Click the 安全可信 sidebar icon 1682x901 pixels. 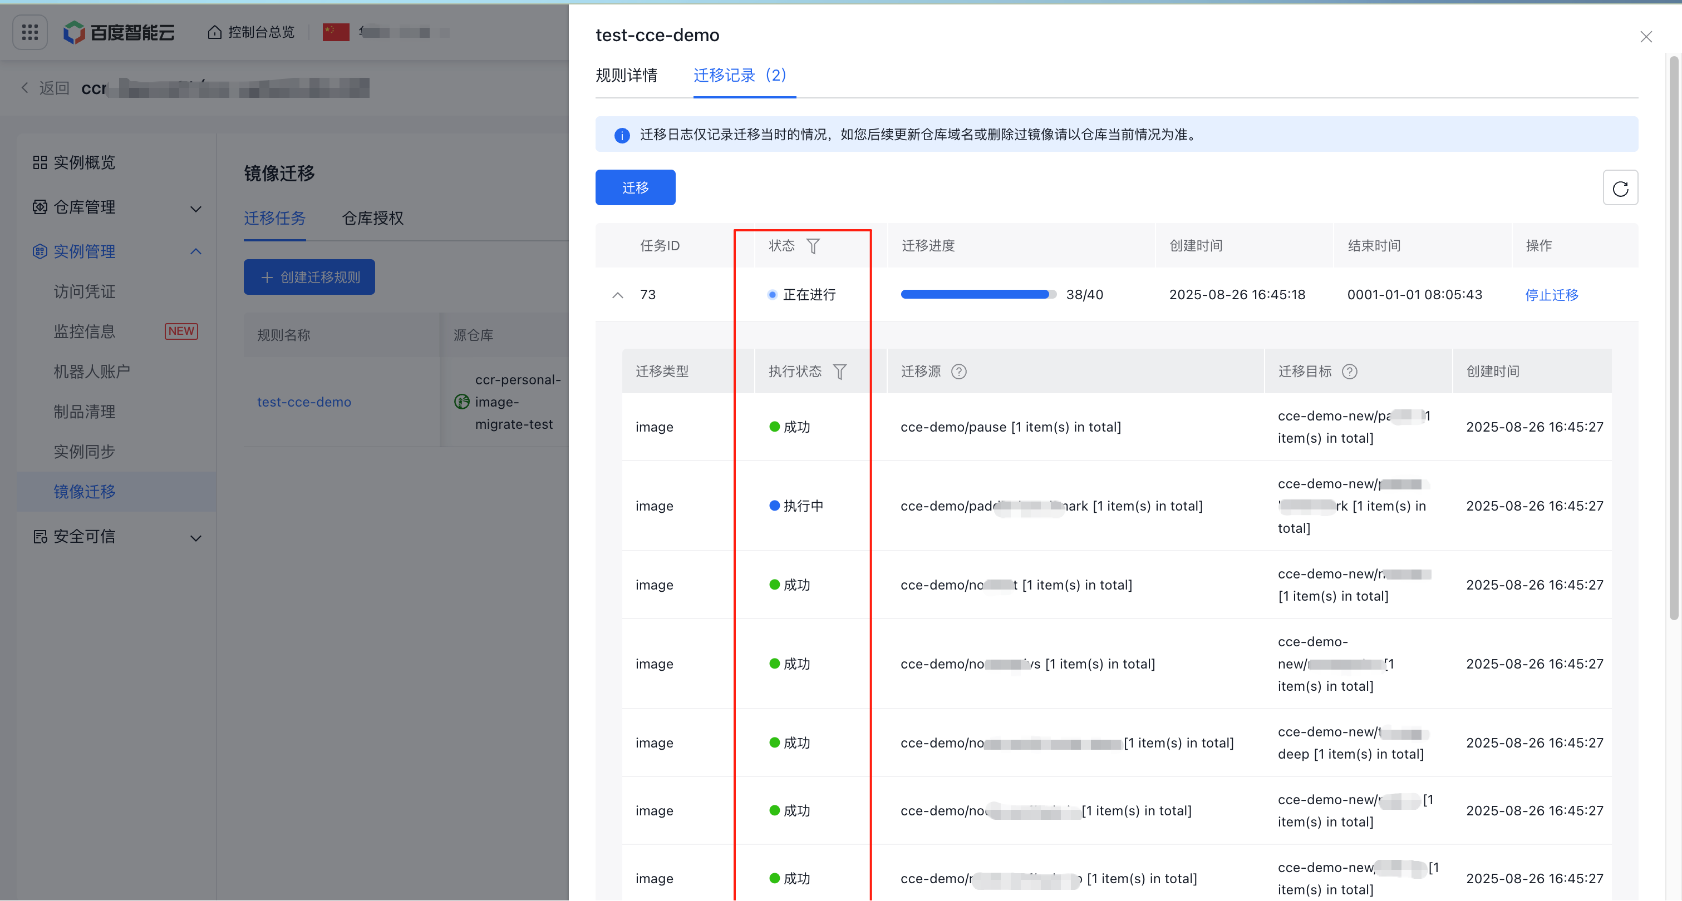[x=40, y=537]
